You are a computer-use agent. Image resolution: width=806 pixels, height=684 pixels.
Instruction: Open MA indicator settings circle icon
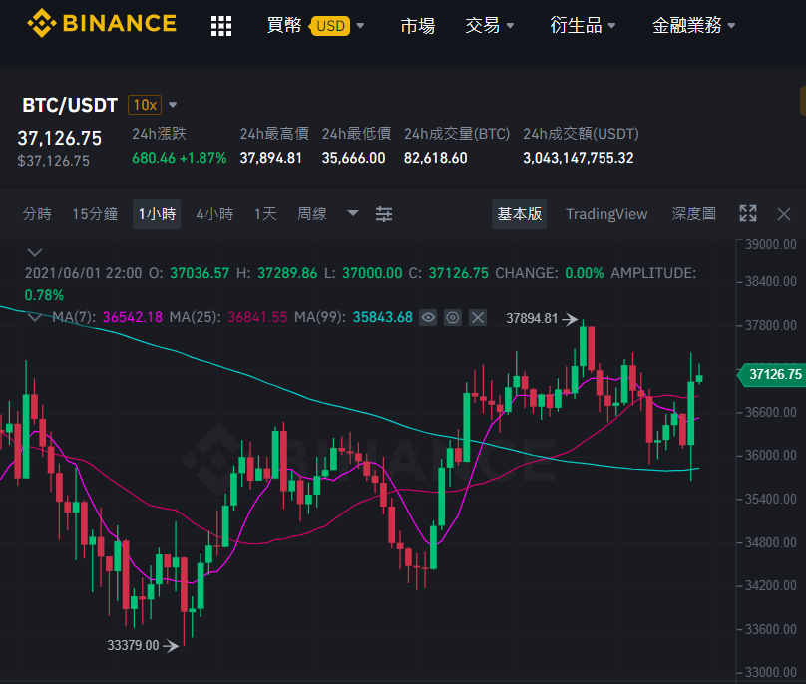click(453, 318)
